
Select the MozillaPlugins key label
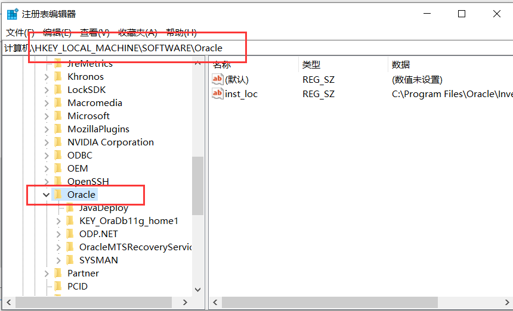click(98, 129)
